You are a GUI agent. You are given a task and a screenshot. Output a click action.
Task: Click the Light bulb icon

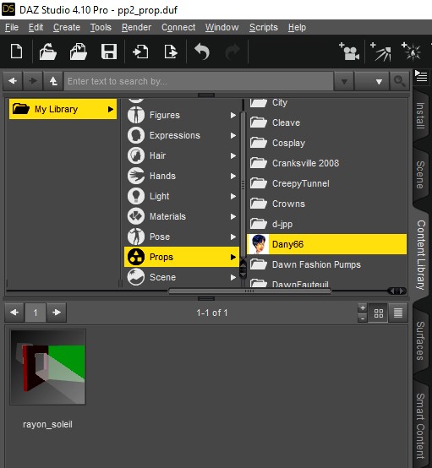point(136,196)
